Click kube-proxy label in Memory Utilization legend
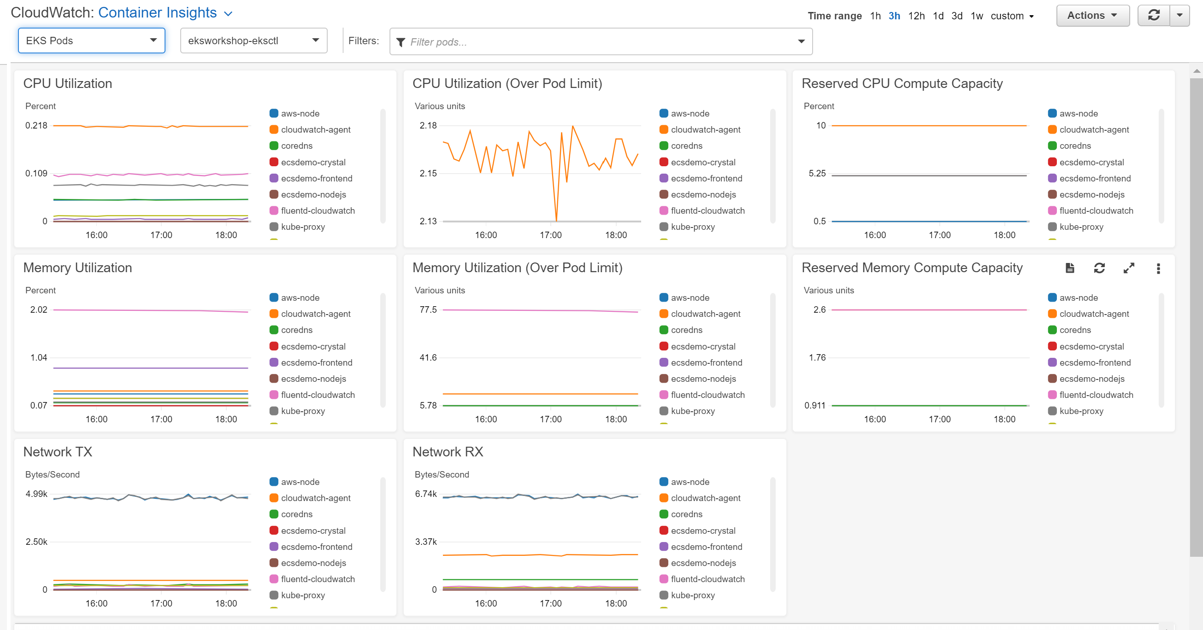1203x630 pixels. [x=303, y=411]
